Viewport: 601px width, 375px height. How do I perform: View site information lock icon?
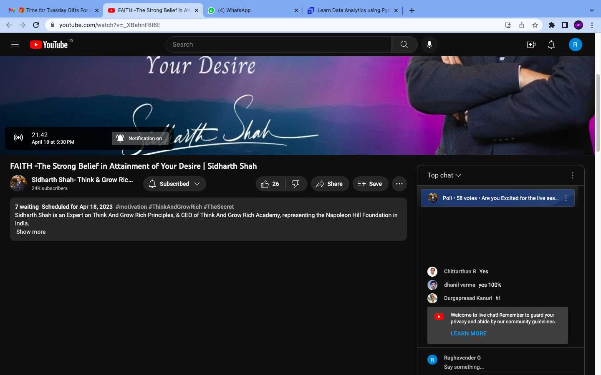[52, 25]
